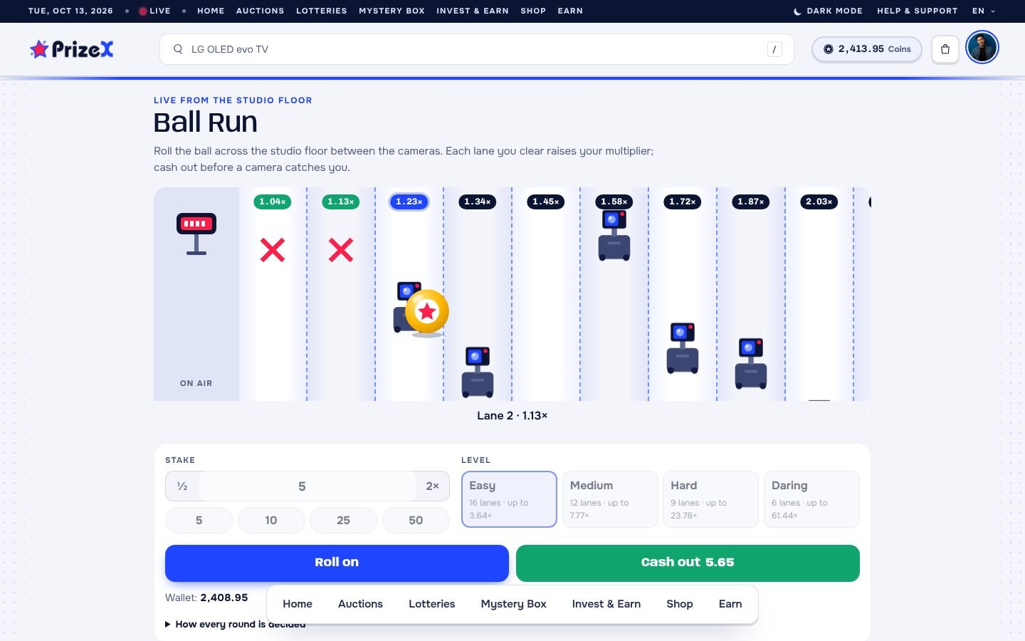
Task: Click the Roll on button
Action: 337,563
